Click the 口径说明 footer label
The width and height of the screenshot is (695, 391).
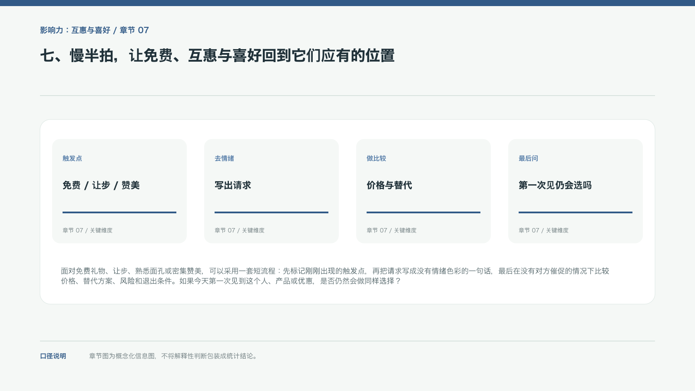tap(53, 356)
